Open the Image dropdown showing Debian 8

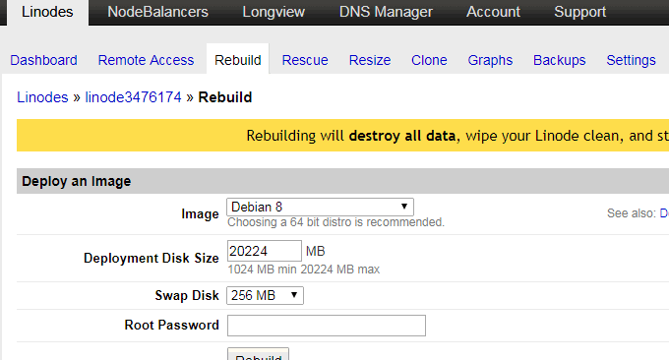tap(320, 207)
